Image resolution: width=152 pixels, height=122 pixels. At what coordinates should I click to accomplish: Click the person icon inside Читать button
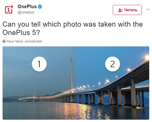121,10
